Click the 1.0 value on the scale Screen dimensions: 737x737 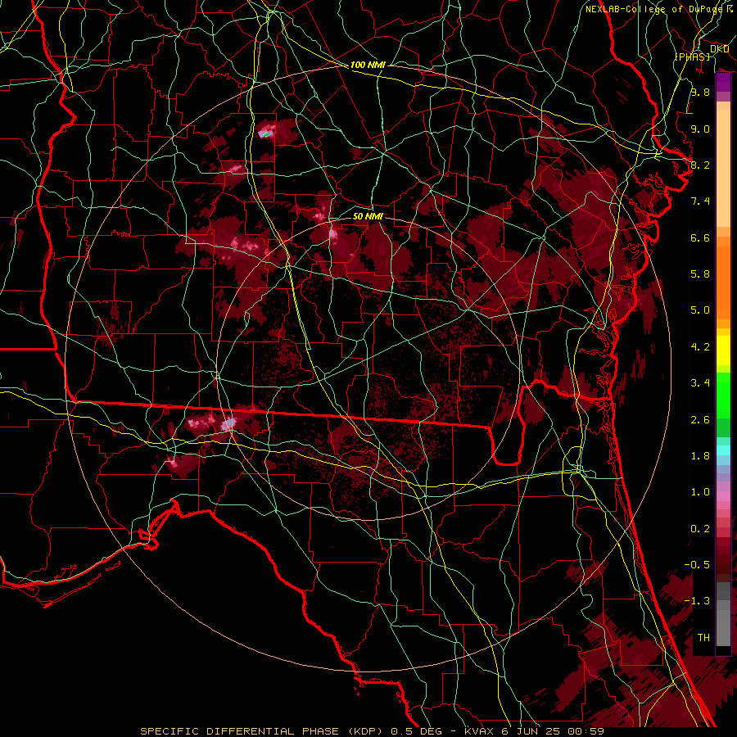[x=700, y=492]
